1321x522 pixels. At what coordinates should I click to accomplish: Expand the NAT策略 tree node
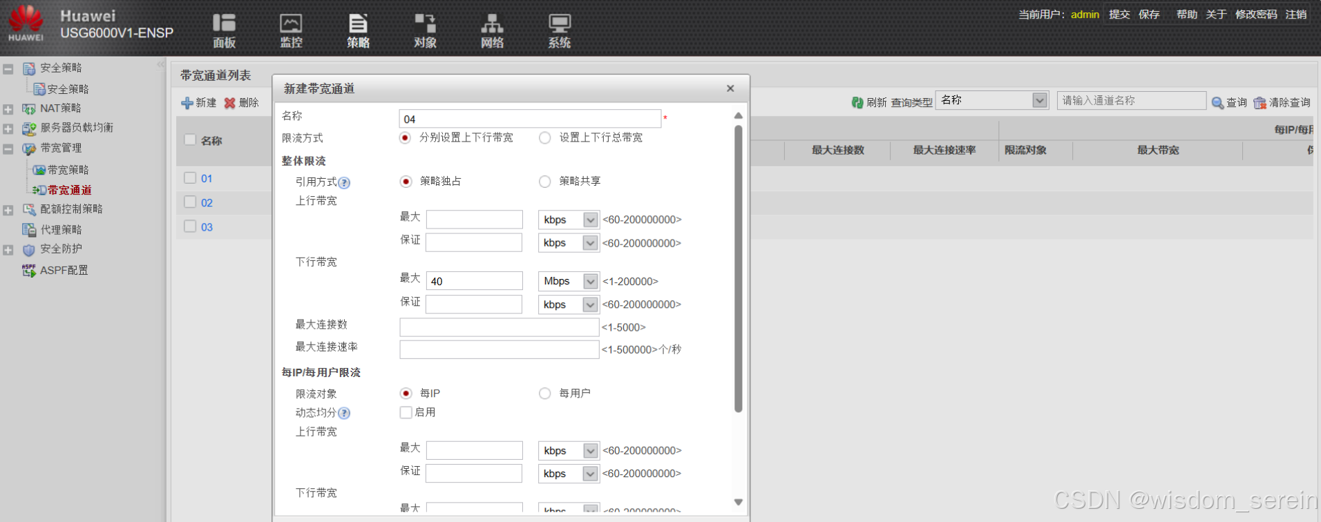tap(8, 109)
